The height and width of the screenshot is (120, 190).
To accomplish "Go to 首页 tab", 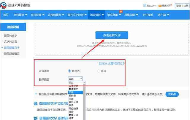I will [x=6, y=15].
